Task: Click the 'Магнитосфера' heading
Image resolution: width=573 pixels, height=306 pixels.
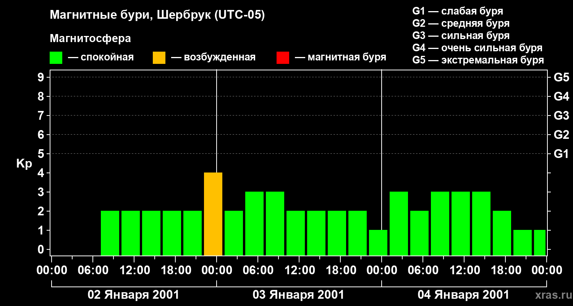Action: pyautogui.click(x=90, y=39)
